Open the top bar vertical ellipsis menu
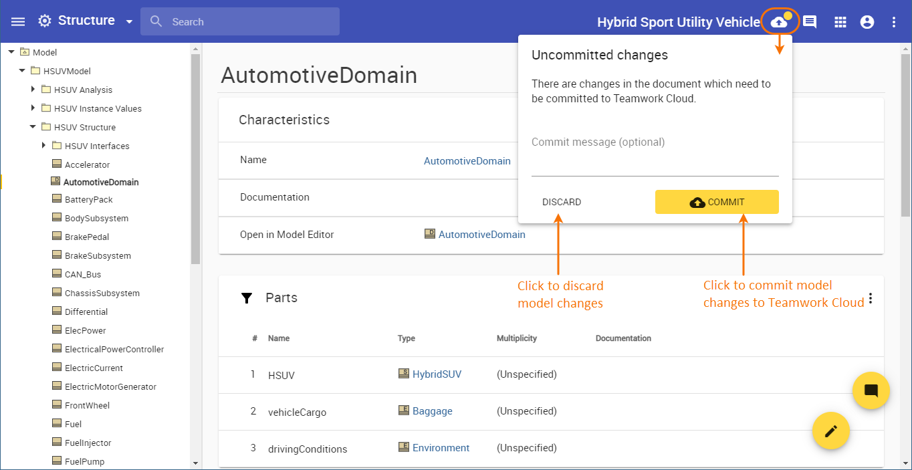Viewport: 912px width, 470px height. click(x=894, y=22)
